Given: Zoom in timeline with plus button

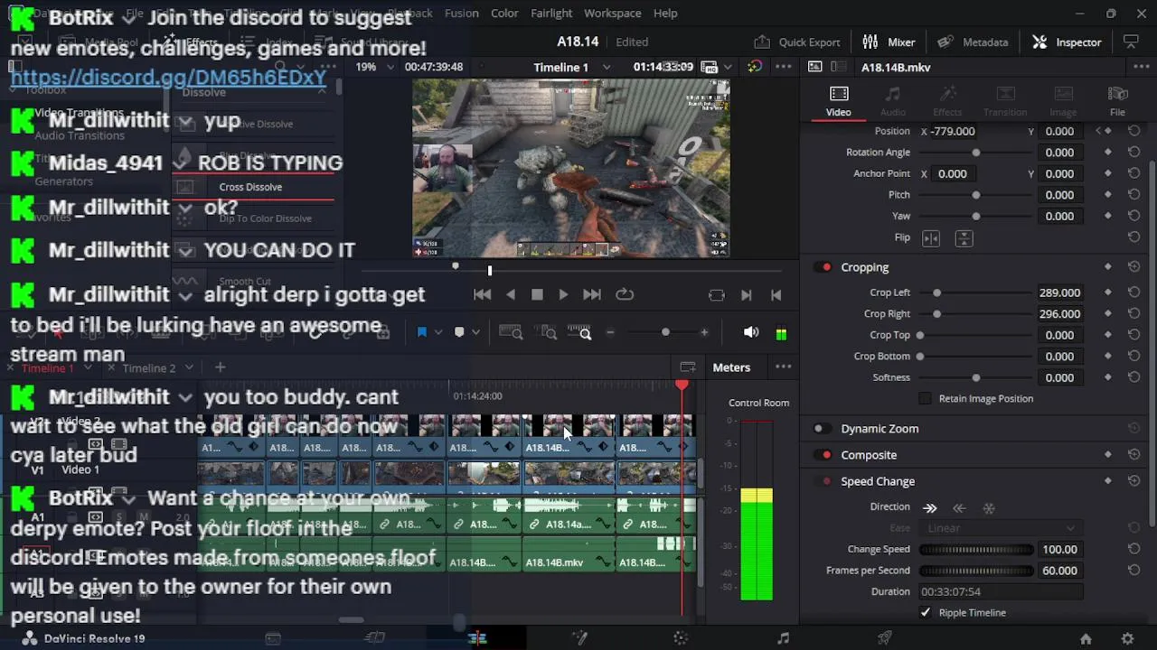Looking at the screenshot, I should point(704,332).
